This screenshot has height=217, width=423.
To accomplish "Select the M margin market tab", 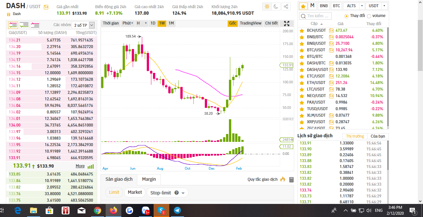I will pos(312,6).
